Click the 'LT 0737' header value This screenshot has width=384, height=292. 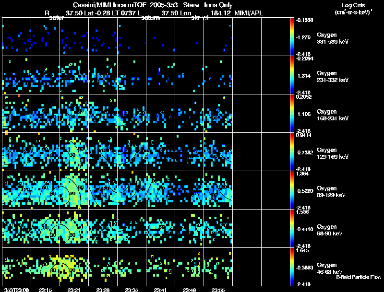click(x=124, y=13)
